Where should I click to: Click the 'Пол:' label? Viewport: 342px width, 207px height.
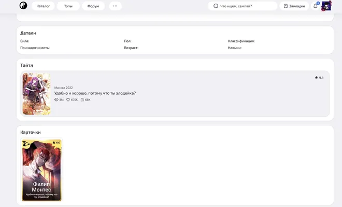pyautogui.click(x=127, y=41)
